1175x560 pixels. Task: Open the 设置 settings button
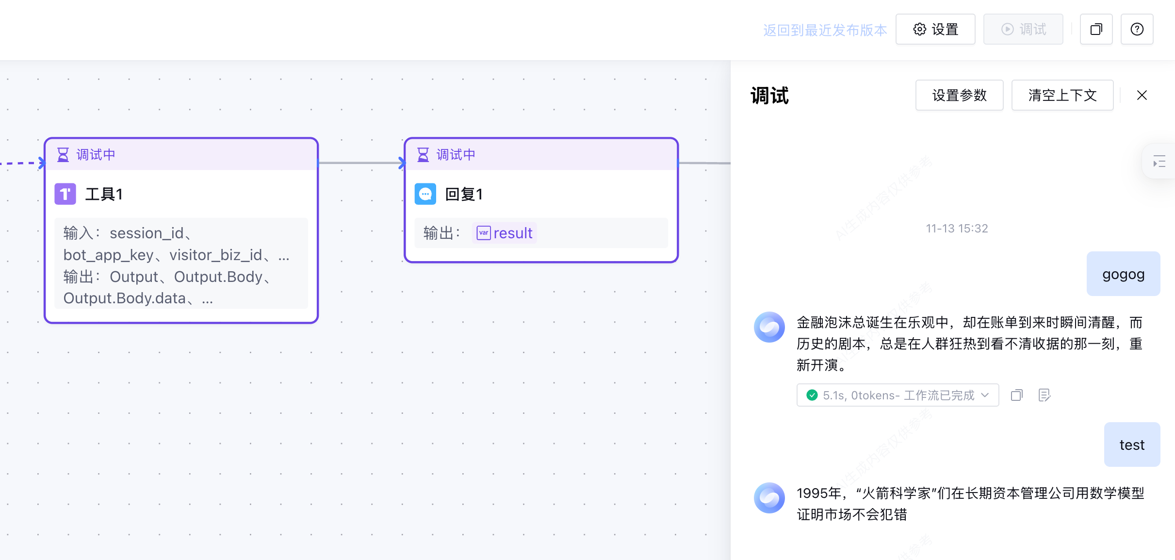(935, 30)
